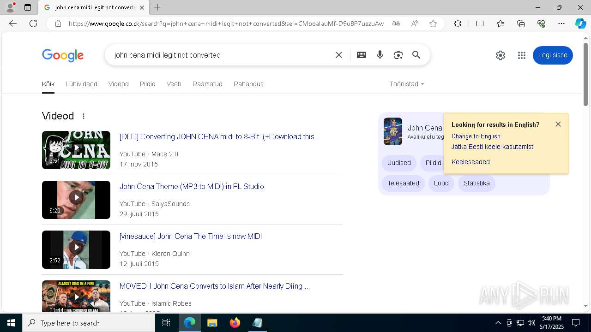Image resolution: width=591 pixels, height=332 pixels.
Task: Open John Cena Theme (MP3 to MIDI) link
Action: tap(192, 186)
